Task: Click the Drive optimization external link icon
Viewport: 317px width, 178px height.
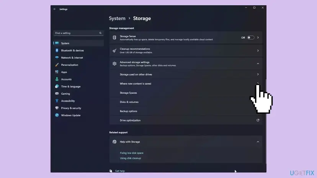Action: coord(258,120)
